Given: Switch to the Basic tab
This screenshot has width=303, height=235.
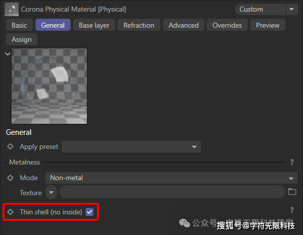Looking at the screenshot, I should click(20, 25).
